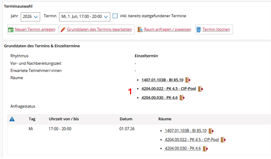Click the Termin löschen link
The width and height of the screenshot is (271, 159).
(x=216, y=30)
